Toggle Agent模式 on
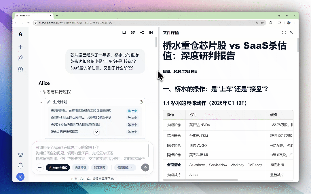 [58, 168]
